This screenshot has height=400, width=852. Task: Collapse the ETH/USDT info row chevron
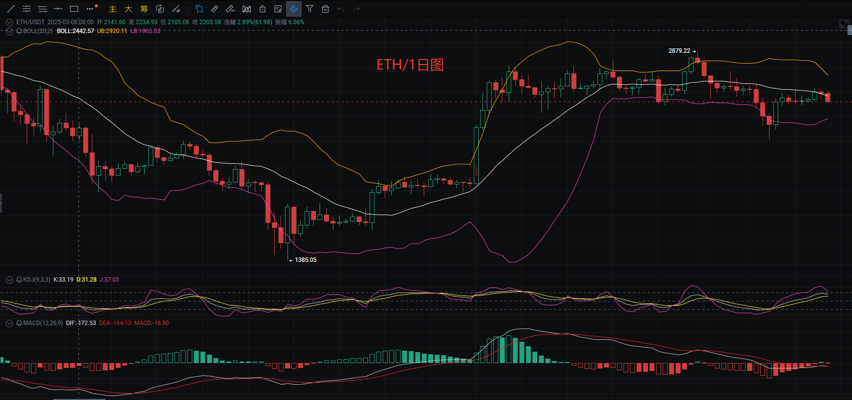[x=9, y=22]
